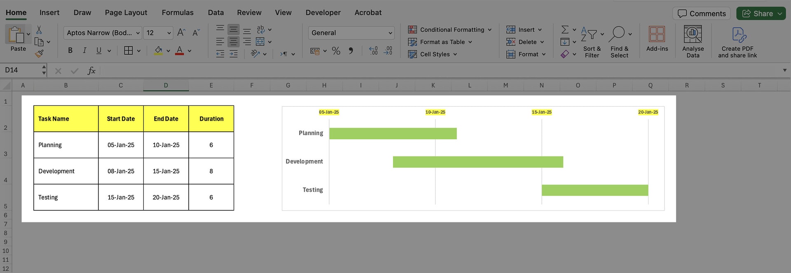Switch to the Page Layout tab
The width and height of the screenshot is (791, 273).
[x=126, y=13]
